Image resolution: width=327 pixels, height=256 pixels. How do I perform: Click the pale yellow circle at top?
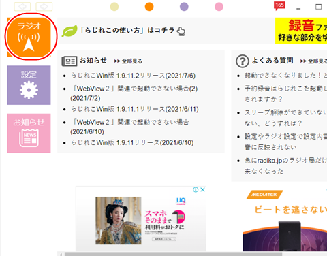[x=114, y=7]
